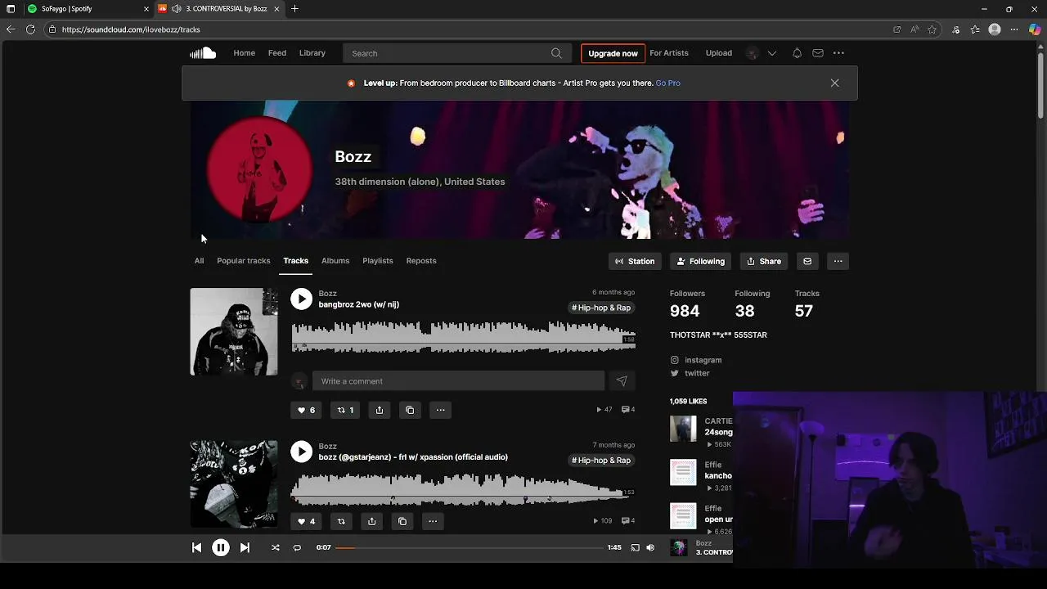Go to Home in top navigation

244,53
